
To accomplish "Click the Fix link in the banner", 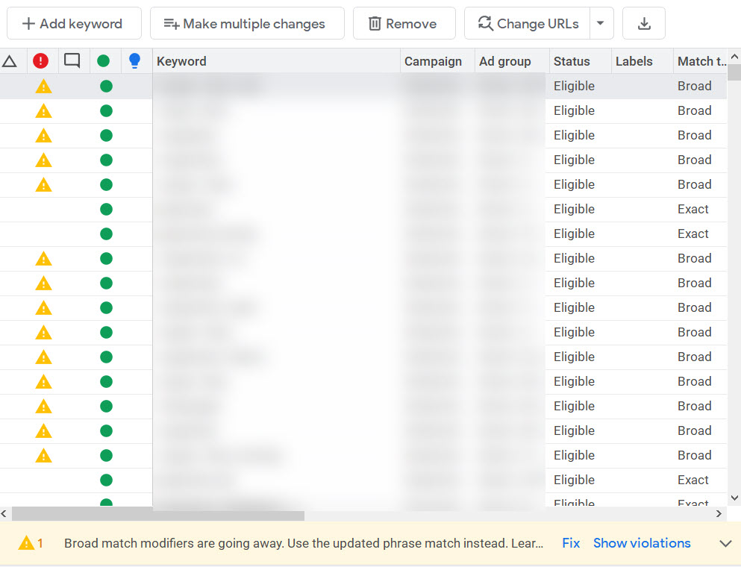I will pos(570,543).
